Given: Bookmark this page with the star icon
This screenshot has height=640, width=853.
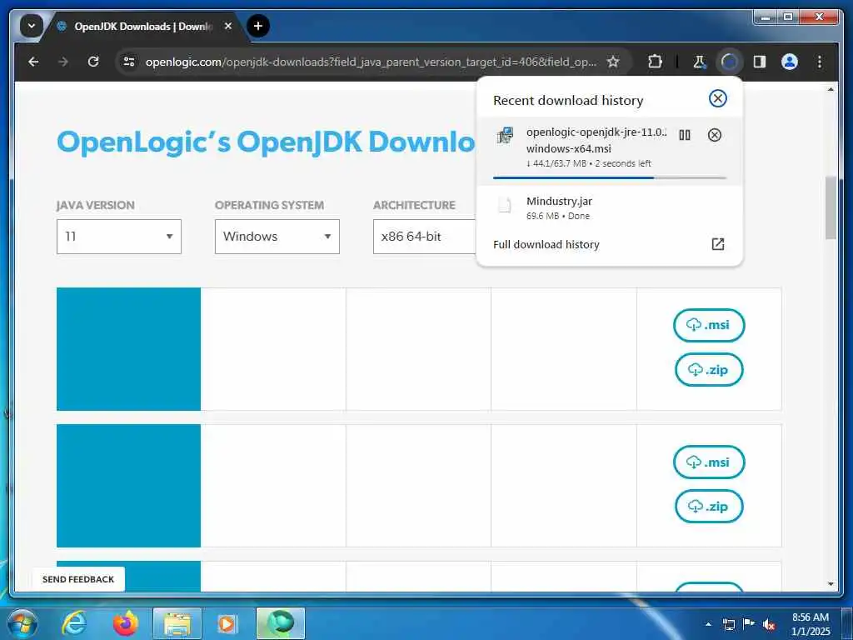Looking at the screenshot, I should [x=613, y=62].
